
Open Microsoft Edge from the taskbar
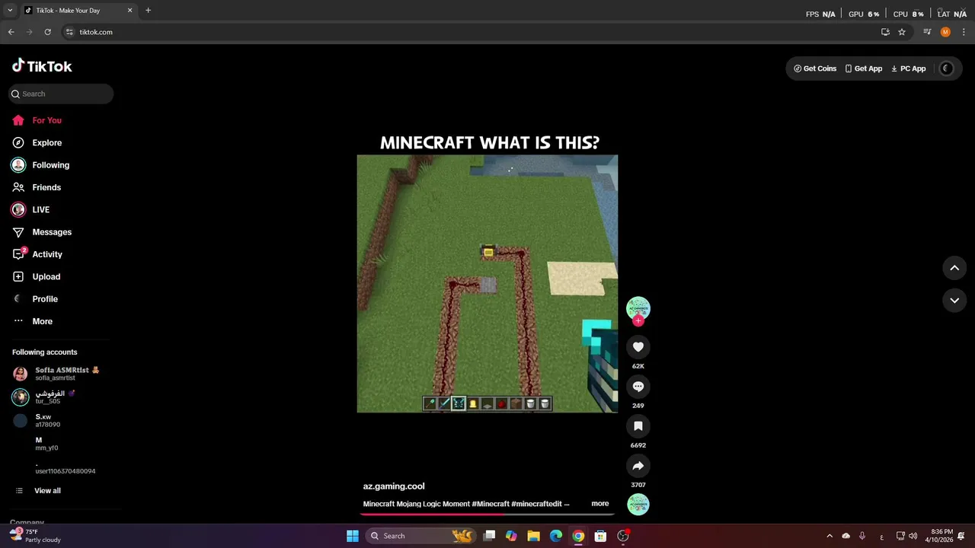point(556,536)
